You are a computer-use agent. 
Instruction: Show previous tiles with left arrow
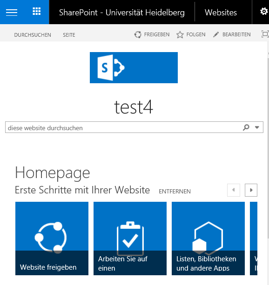[234, 190]
